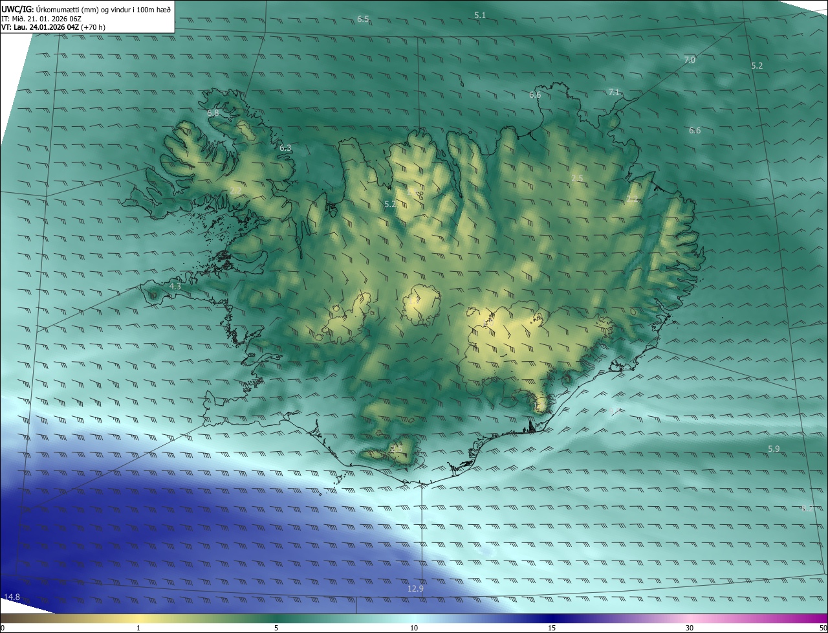The height and width of the screenshot is (633, 828).
Task: Click the 4.3 value label
Action: [175, 286]
